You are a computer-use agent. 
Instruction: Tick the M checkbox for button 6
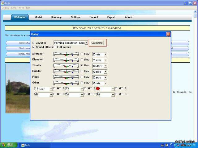coord(116,94)
